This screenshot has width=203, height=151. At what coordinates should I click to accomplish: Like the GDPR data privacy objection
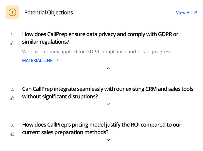point(12,44)
